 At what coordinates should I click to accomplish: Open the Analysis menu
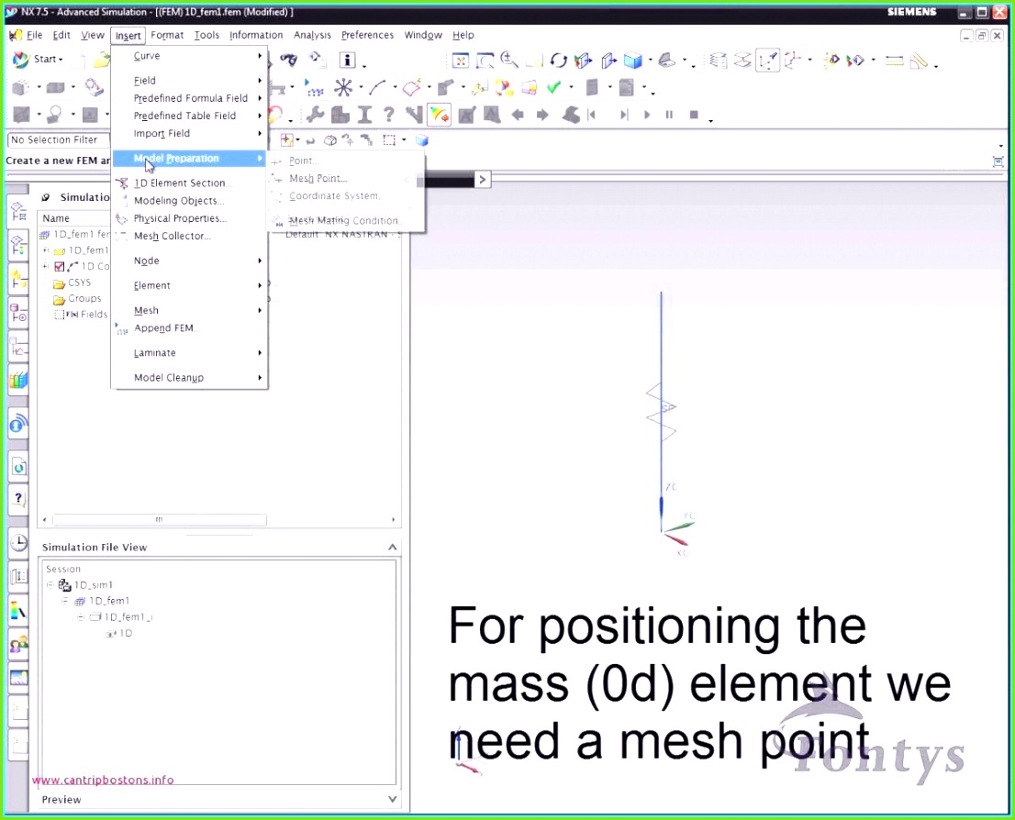(x=312, y=35)
